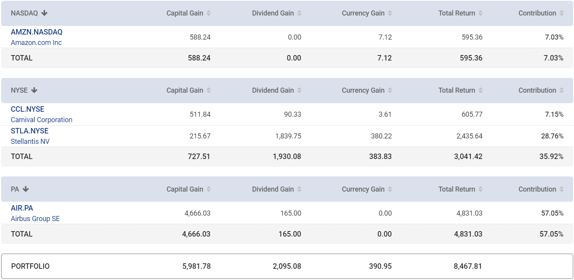Select Stellantis dividend gain value 1,839.75
Screen dimensions: 574x280
[x=287, y=137]
